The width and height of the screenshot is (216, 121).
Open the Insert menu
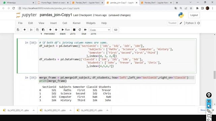pyautogui.click(x=53, y=23)
